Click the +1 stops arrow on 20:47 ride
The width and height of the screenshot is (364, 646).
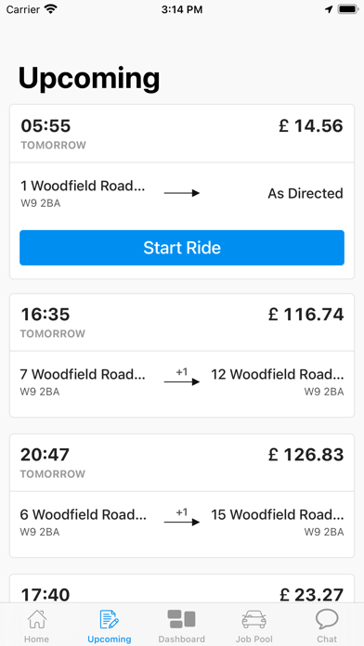(x=182, y=518)
